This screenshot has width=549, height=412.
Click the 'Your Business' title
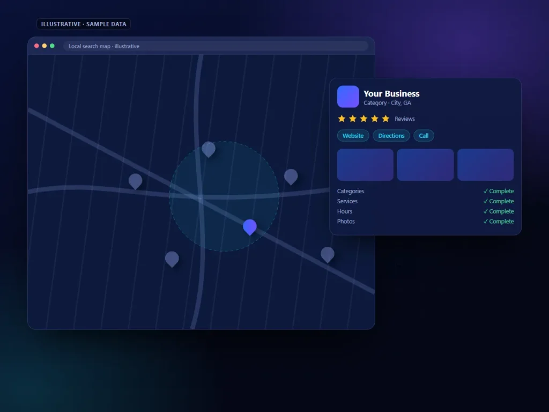(391, 93)
